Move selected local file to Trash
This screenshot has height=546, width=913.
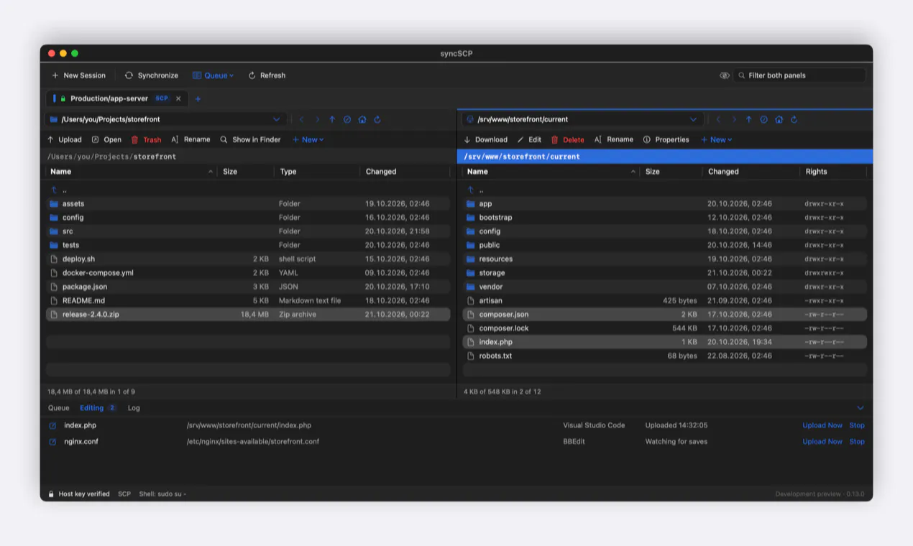click(146, 139)
